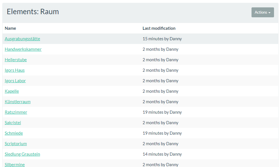Open Igors Labor entry
Viewport: 280px width, 167px height.
15,81
